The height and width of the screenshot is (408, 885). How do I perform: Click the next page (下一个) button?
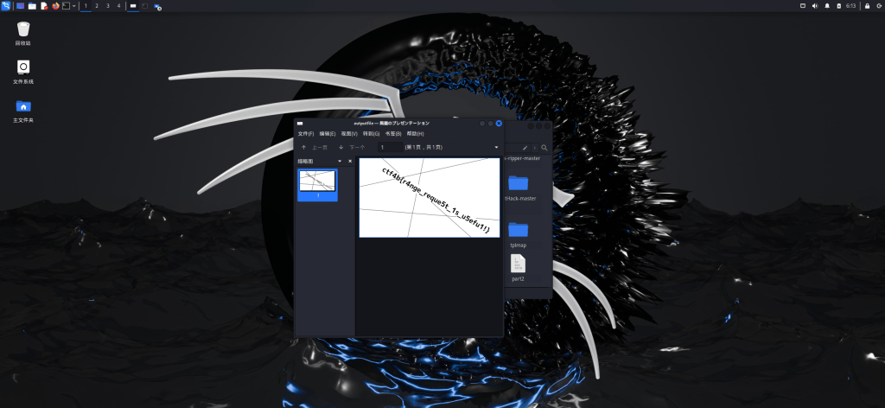352,147
